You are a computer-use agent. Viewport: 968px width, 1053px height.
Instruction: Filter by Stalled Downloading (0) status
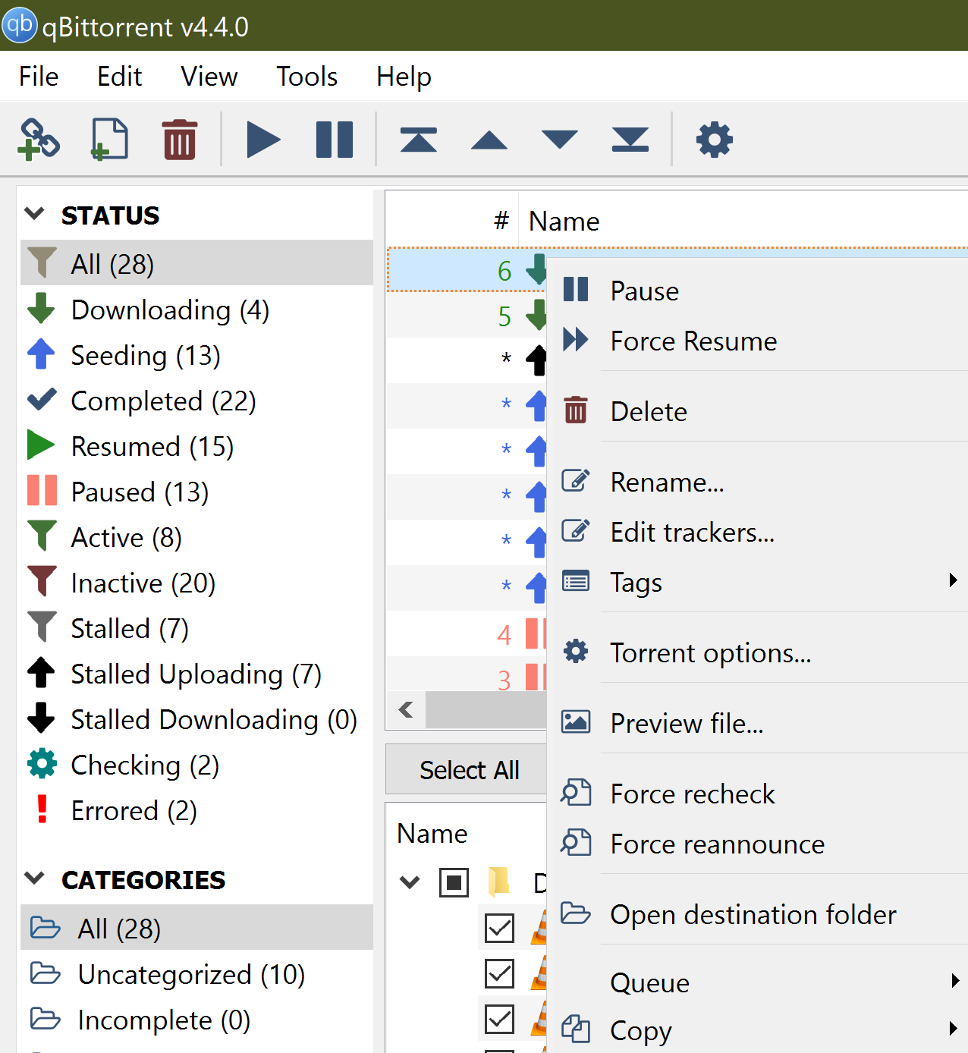click(x=196, y=719)
